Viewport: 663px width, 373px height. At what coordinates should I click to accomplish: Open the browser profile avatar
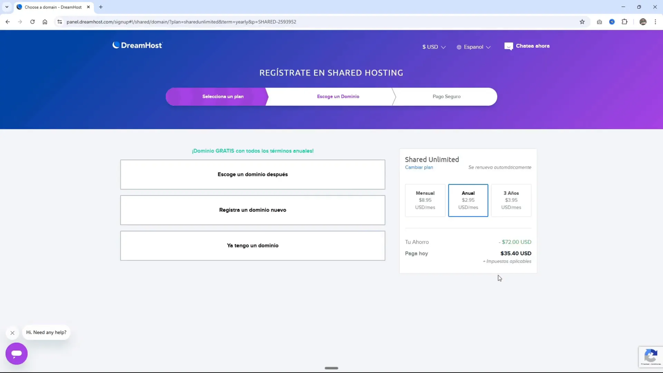coord(643,22)
